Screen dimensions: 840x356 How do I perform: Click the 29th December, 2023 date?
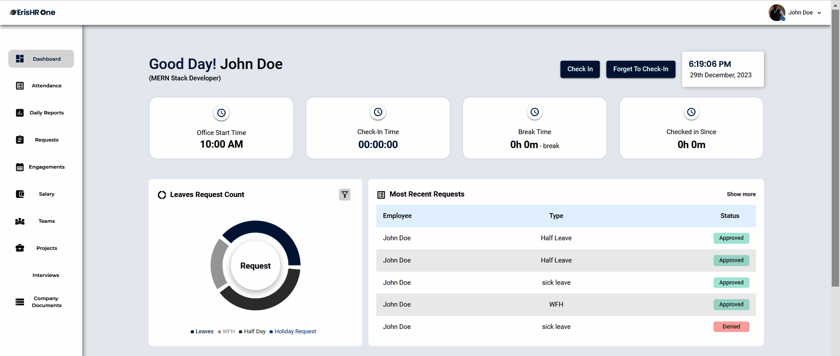(721, 75)
